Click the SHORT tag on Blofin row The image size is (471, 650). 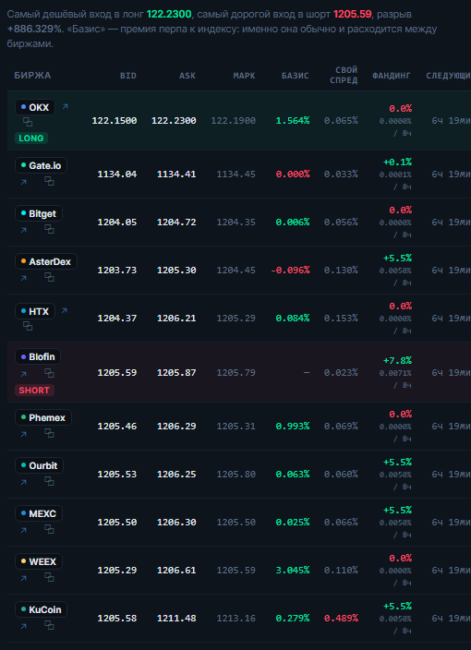tap(34, 390)
